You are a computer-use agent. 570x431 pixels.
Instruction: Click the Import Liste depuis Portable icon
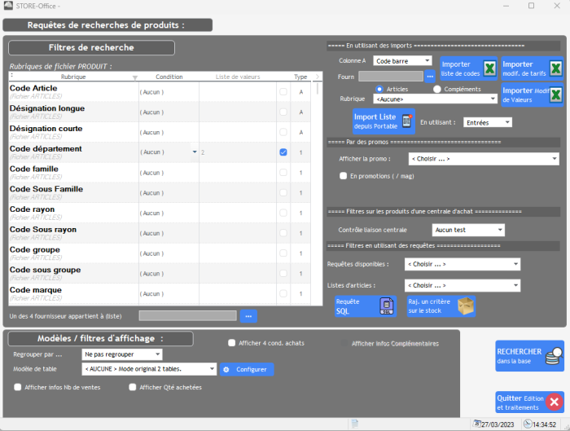pyautogui.click(x=406, y=121)
